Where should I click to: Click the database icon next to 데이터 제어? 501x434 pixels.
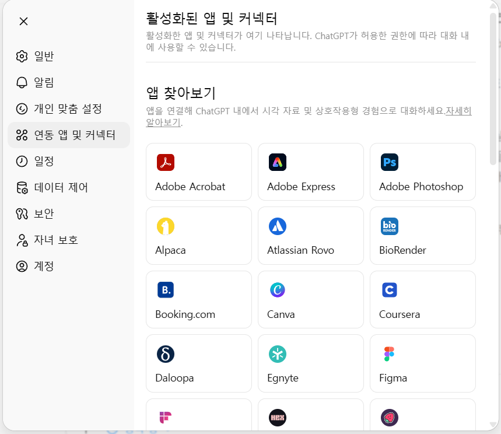pyautogui.click(x=22, y=188)
